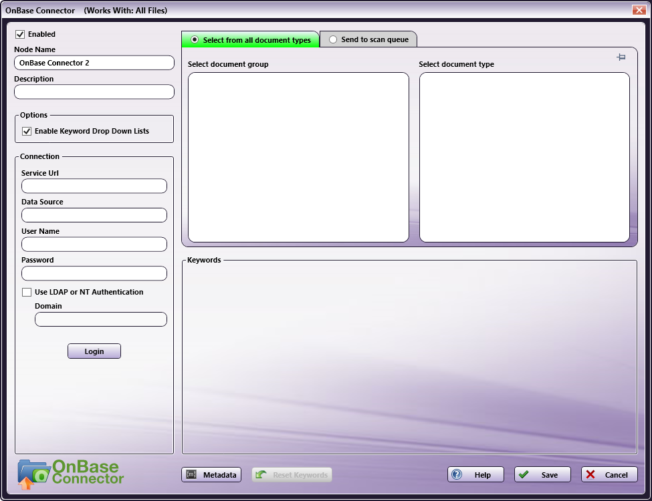Click the Login button
Image resolution: width=652 pixels, height=501 pixels.
pyautogui.click(x=94, y=351)
